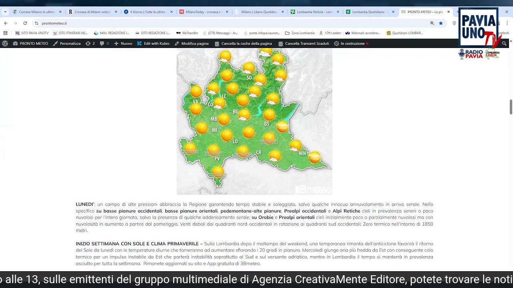Launch Edit with Kubio
This screenshot has width=513, height=288.
(x=153, y=43)
